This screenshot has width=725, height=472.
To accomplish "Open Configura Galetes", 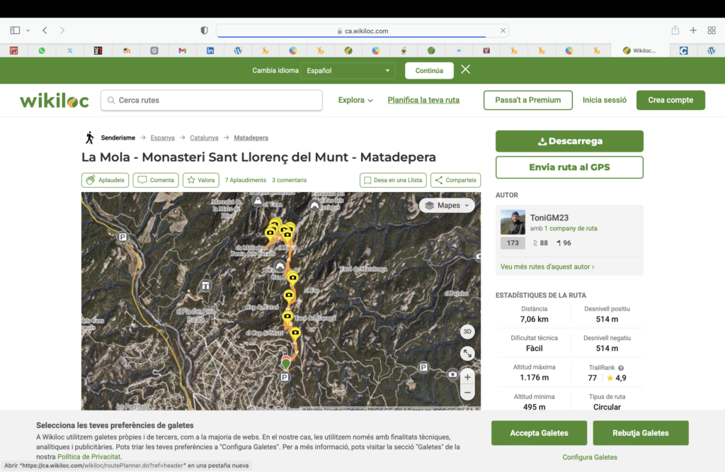I will [x=590, y=457].
